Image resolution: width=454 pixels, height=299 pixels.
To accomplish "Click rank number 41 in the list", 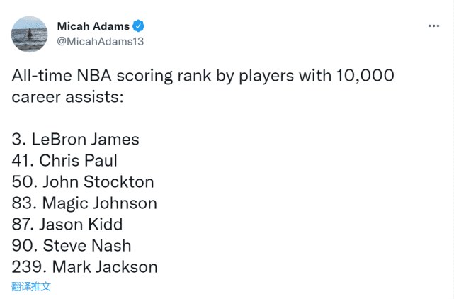I will (22, 160).
